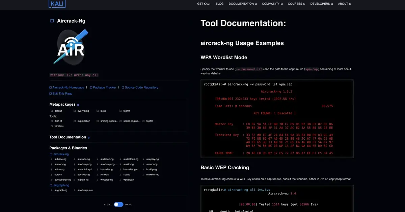
Task: Open the Get Kali menu item
Action: pos(204,4)
